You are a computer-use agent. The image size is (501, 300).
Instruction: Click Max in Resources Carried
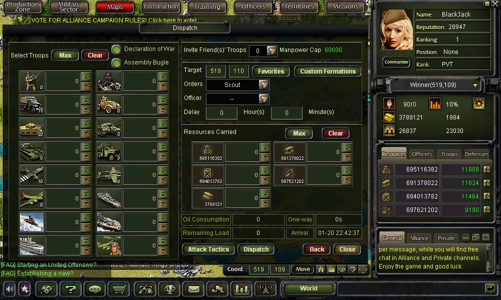(299, 133)
